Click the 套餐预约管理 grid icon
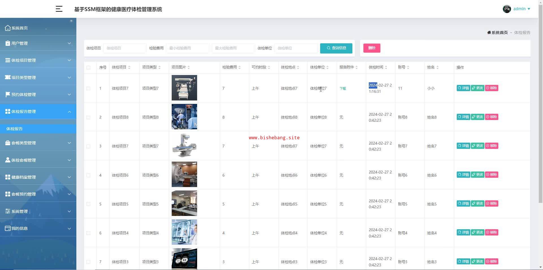This screenshot has width=543, height=270. [x=8, y=194]
